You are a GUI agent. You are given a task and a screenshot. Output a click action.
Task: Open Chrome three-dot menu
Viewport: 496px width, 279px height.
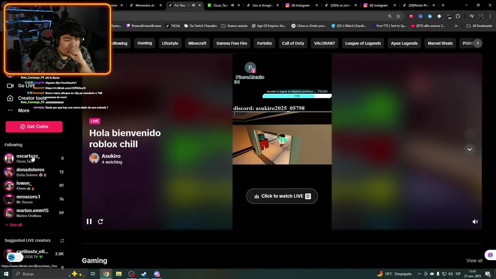491,16
